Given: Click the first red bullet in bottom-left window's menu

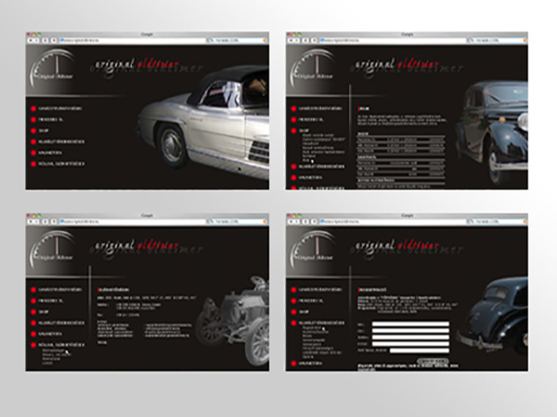Looking at the screenshot, I should 33,290.
